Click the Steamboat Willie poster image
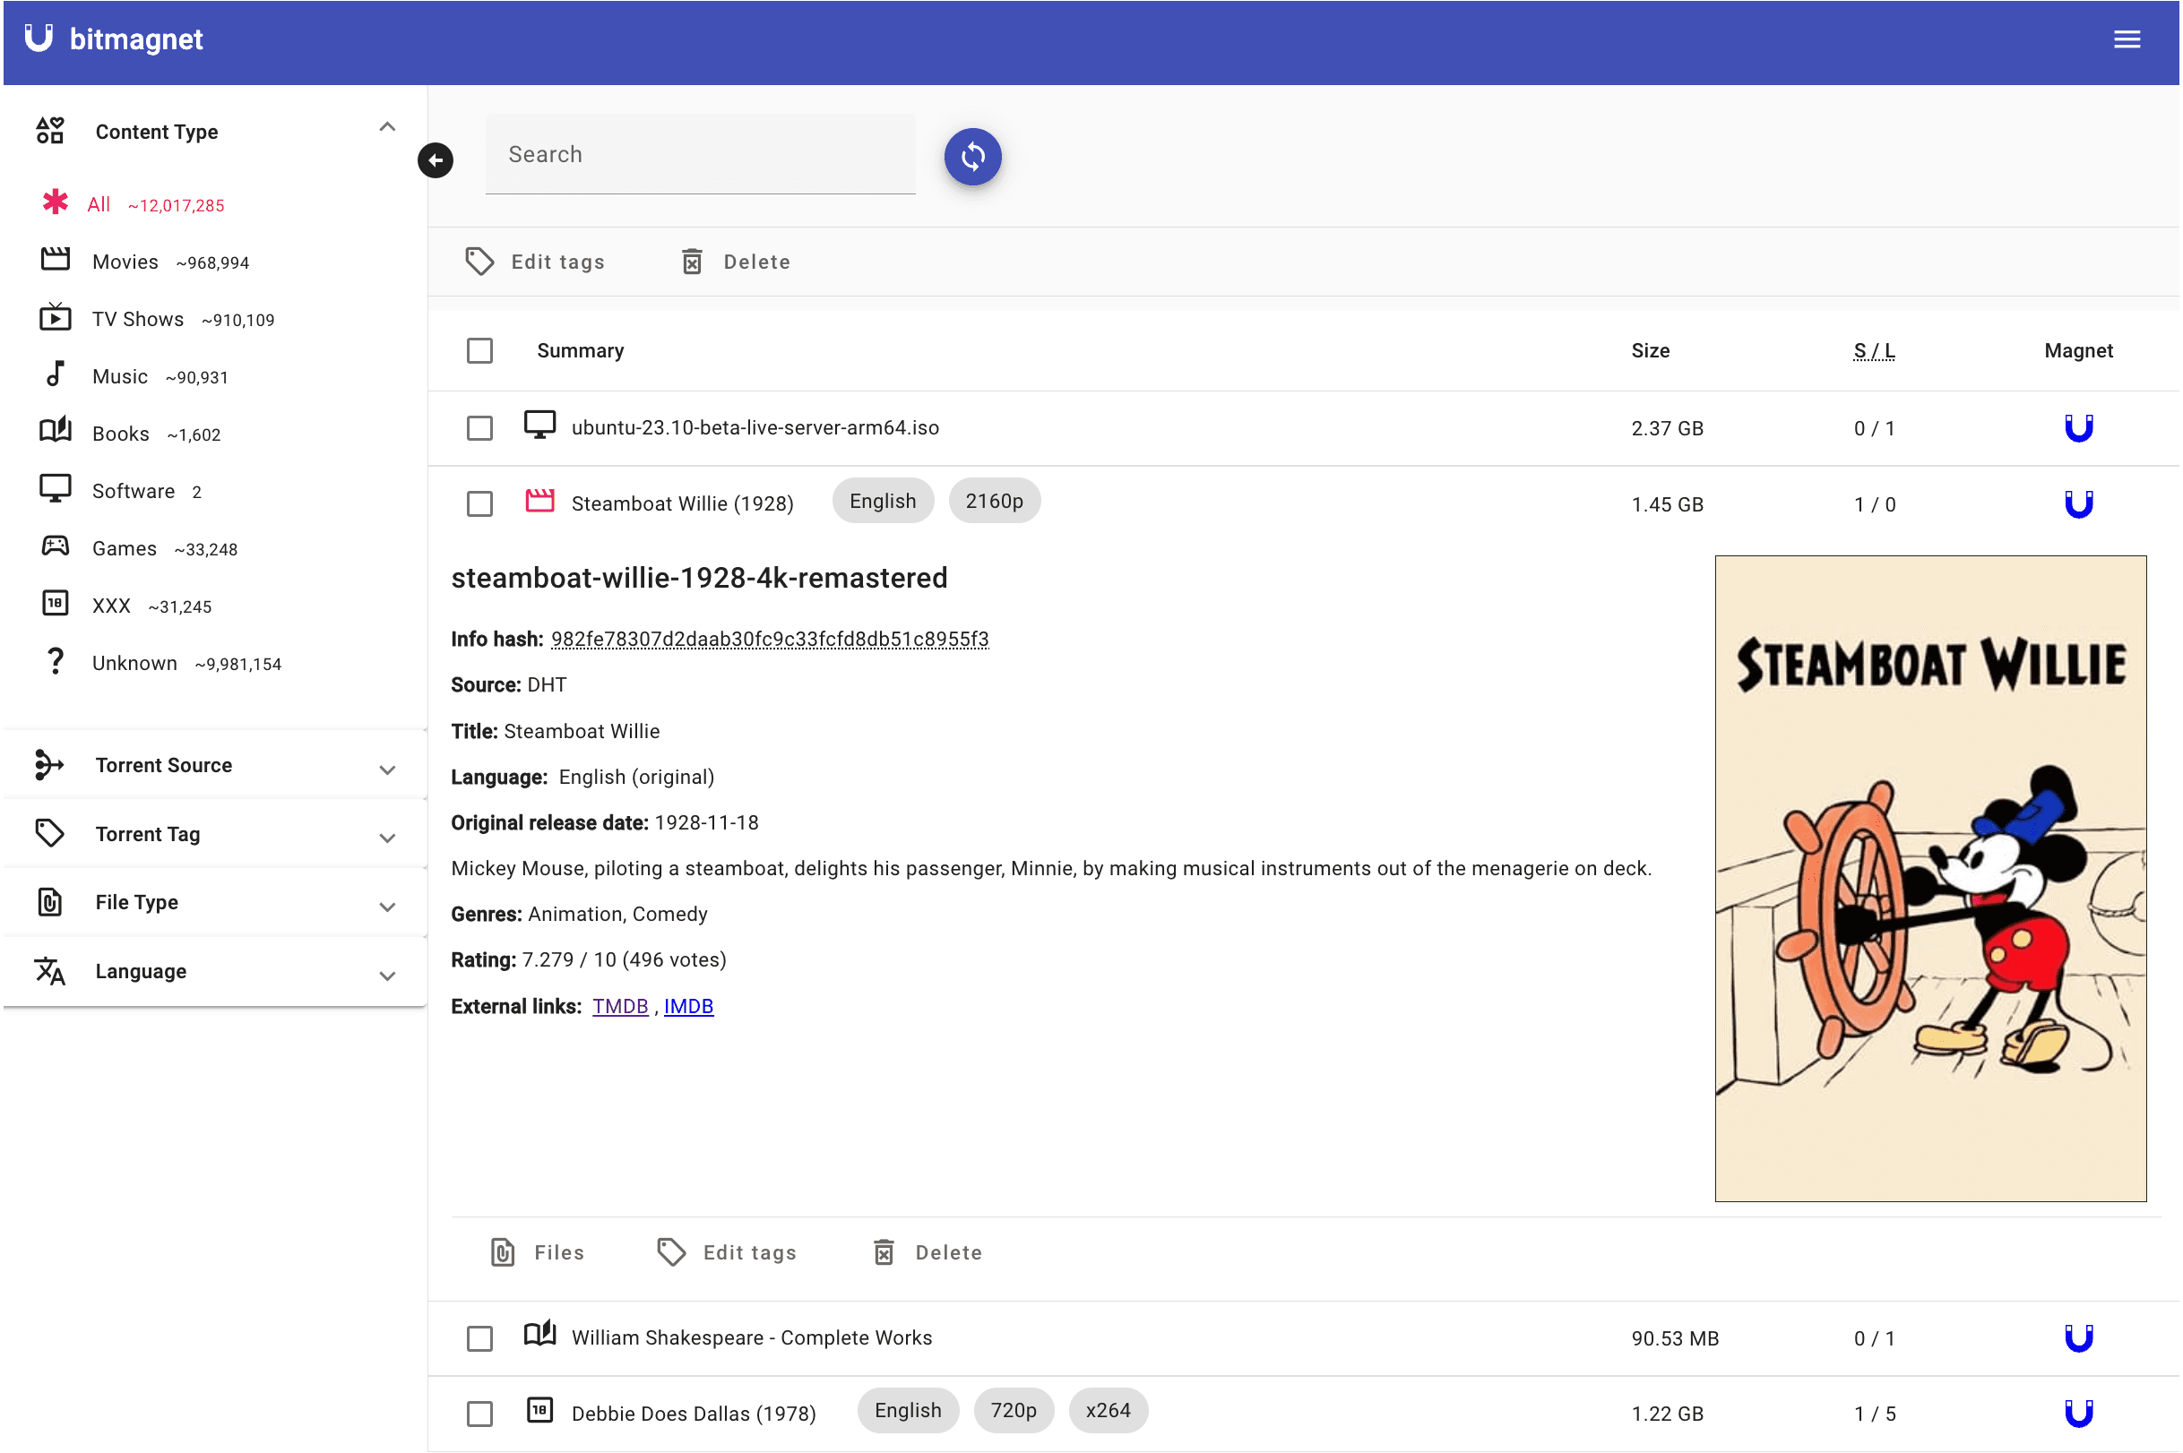Image resolution: width=2183 pixels, height=1453 pixels. [1930, 879]
